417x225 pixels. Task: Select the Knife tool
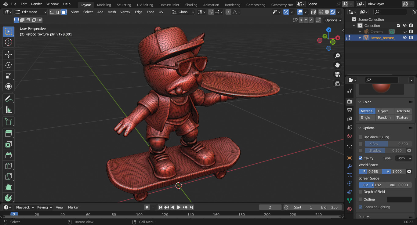(9, 176)
